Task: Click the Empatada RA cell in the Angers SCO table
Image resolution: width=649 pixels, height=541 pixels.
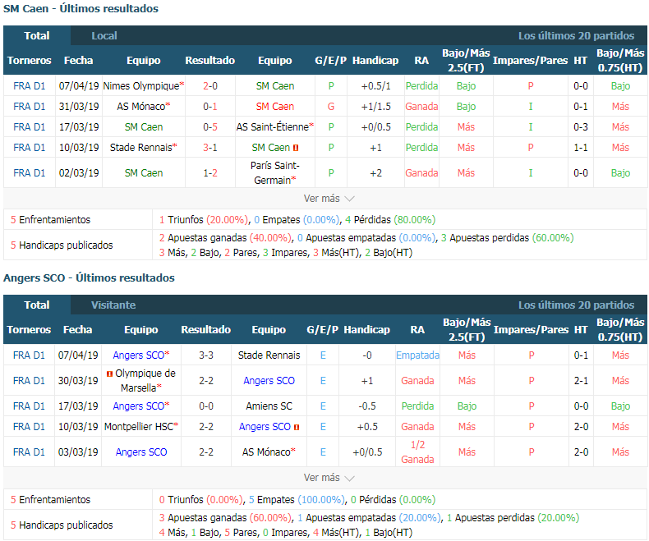Action: (x=417, y=355)
